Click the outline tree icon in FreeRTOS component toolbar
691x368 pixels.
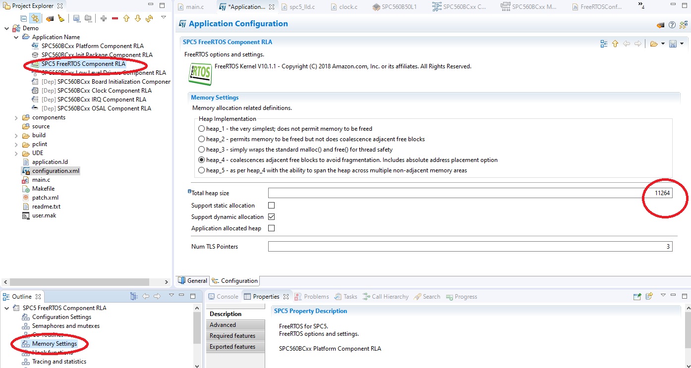[604, 44]
